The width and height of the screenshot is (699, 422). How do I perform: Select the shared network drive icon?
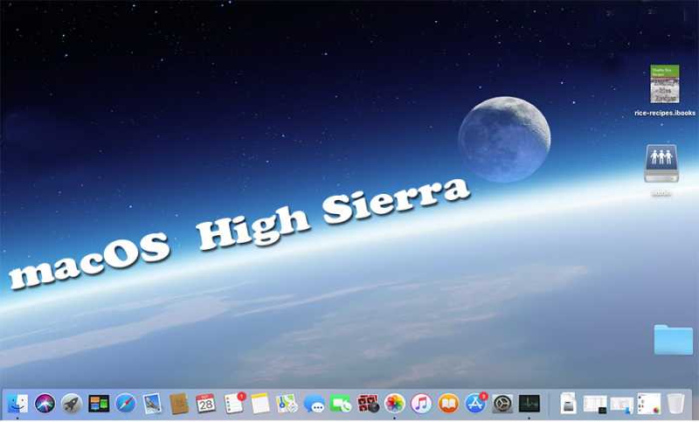click(661, 163)
